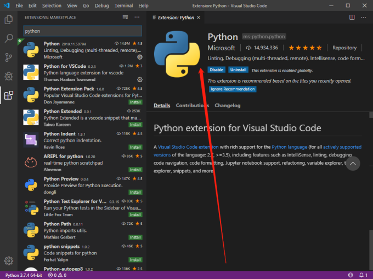
Task: Click the large Python logo image
Action: (177, 54)
